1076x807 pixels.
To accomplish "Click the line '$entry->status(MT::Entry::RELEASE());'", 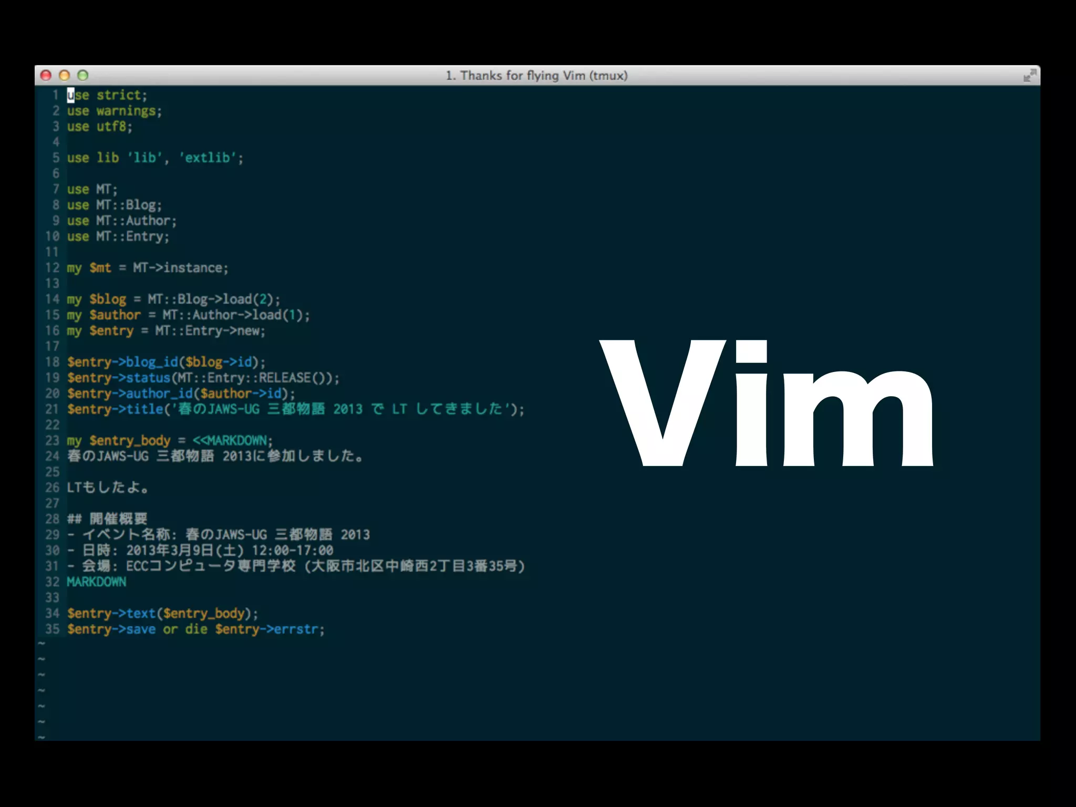I will click(203, 378).
